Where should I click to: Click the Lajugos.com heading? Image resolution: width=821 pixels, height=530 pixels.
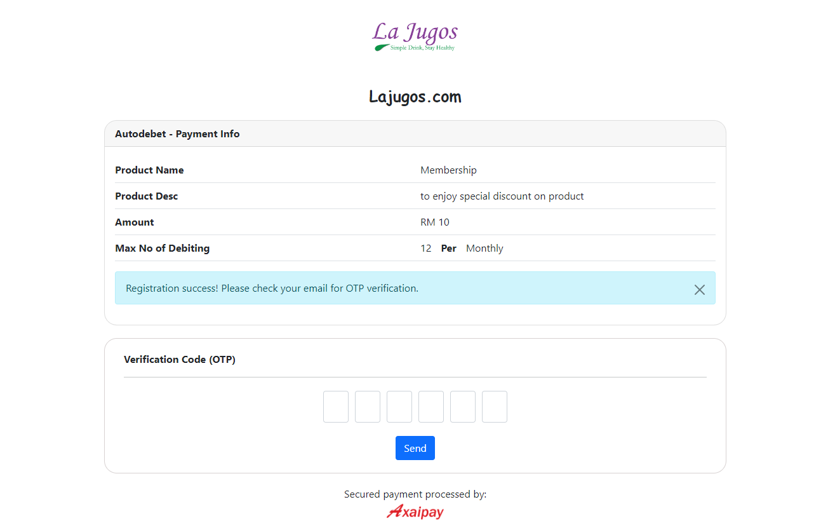pos(415,97)
